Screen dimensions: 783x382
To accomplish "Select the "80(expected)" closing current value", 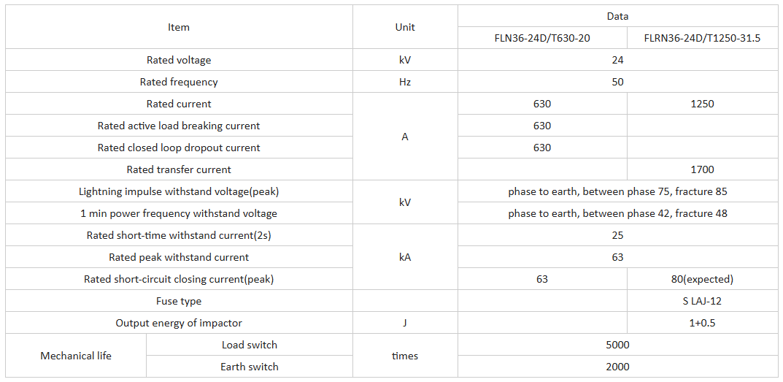I will click(702, 279).
